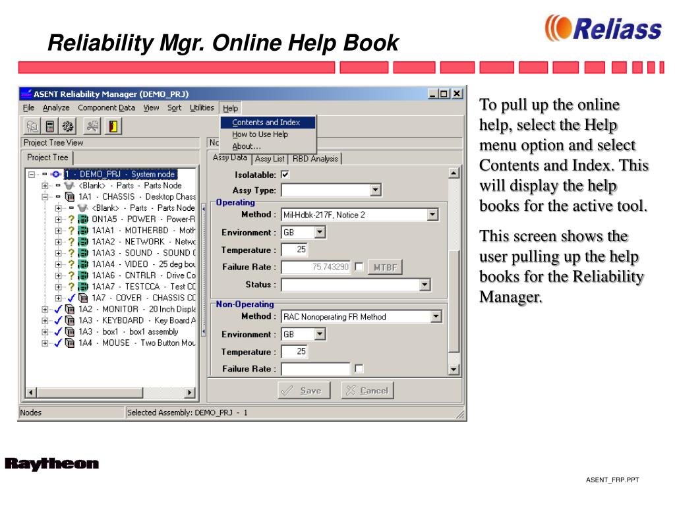Click the blue check mark on the 1A7 COVER row
675x506 pixels.
(71, 298)
